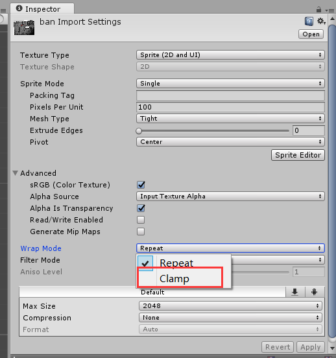336x358 pixels.
Task: Toggle Alpha Is Transparency checkbox
Action: pos(141,208)
